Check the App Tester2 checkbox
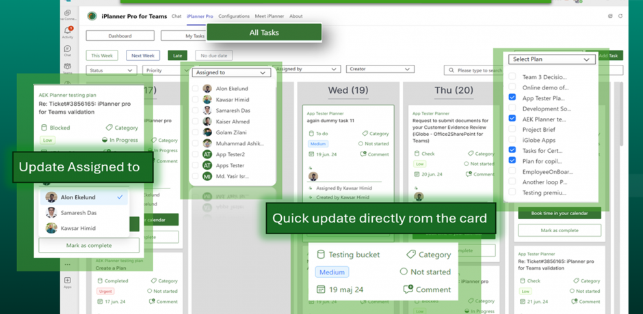The image size is (643, 314). coord(195,154)
